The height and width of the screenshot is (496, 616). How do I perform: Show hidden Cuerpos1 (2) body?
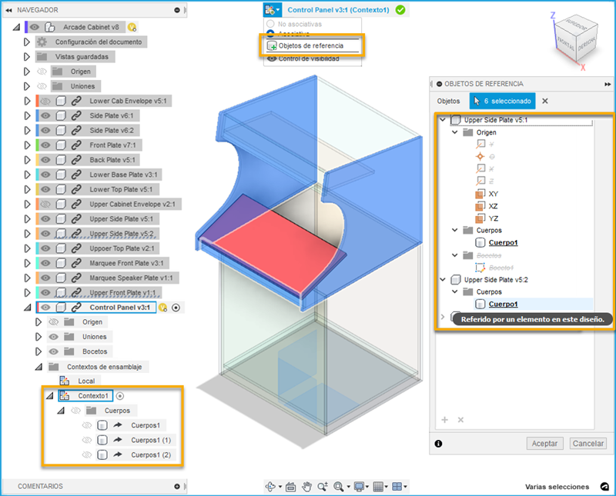pos(87,454)
